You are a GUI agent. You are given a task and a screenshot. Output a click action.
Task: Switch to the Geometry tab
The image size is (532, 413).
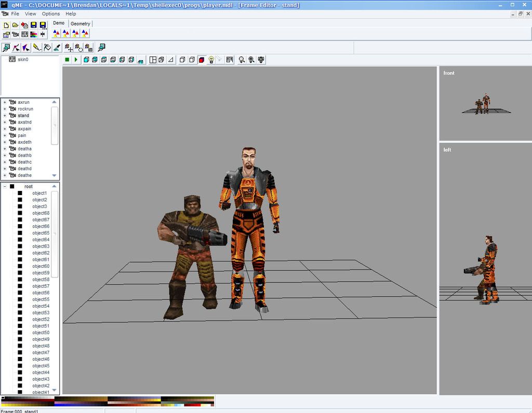tap(81, 24)
